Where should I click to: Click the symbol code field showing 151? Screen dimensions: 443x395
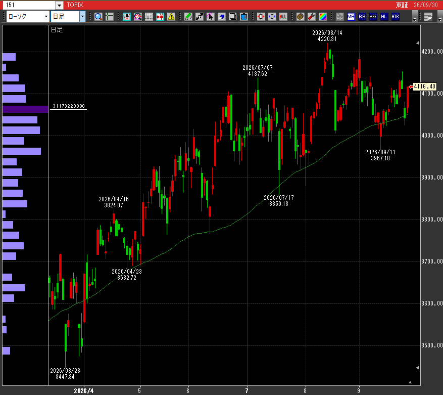(28, 5)
